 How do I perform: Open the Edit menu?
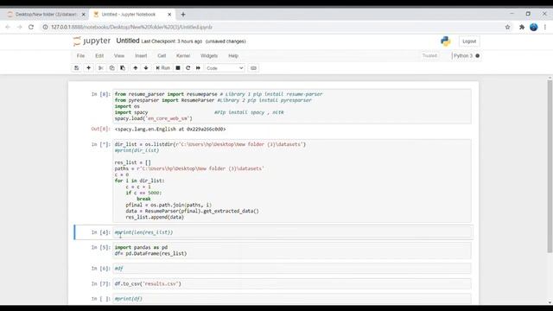[99, 55]
